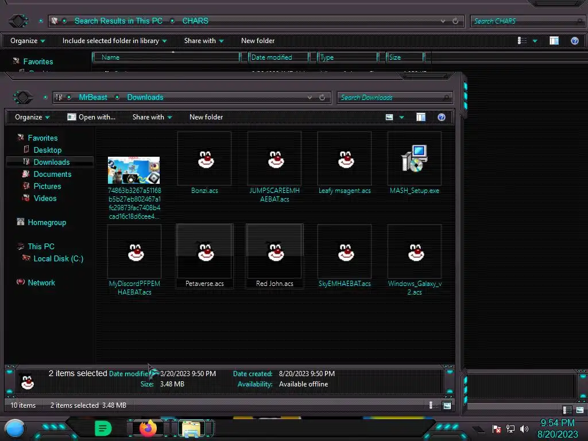588x441 pixels.
Task: Click Back button in CHARS search window
Action: 18,21
